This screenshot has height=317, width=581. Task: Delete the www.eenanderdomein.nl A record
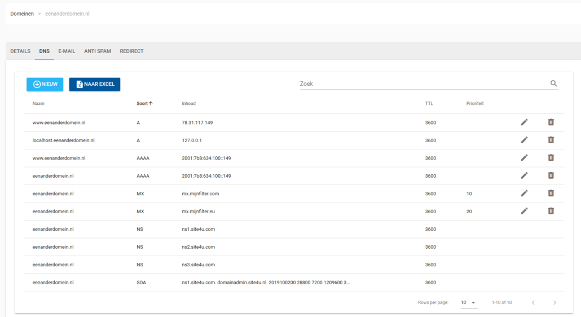point(551,122)
